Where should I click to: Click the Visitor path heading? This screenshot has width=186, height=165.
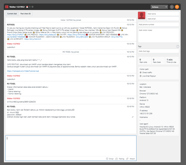click(x=144, y=69)
